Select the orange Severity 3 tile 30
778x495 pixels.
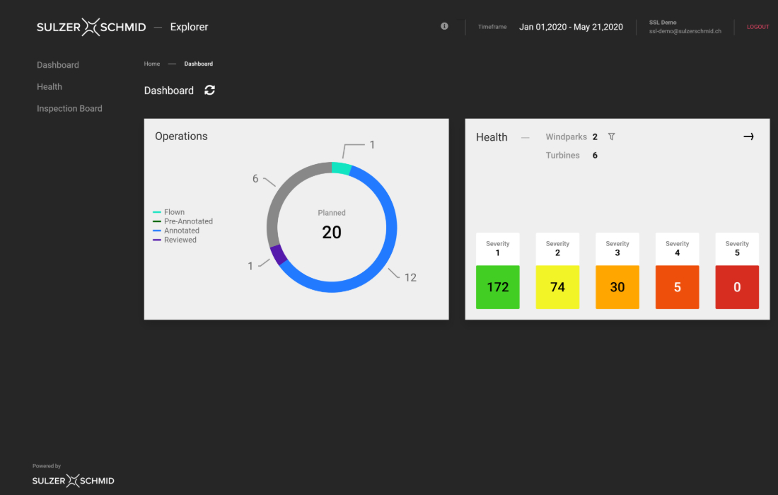[617, 287]
